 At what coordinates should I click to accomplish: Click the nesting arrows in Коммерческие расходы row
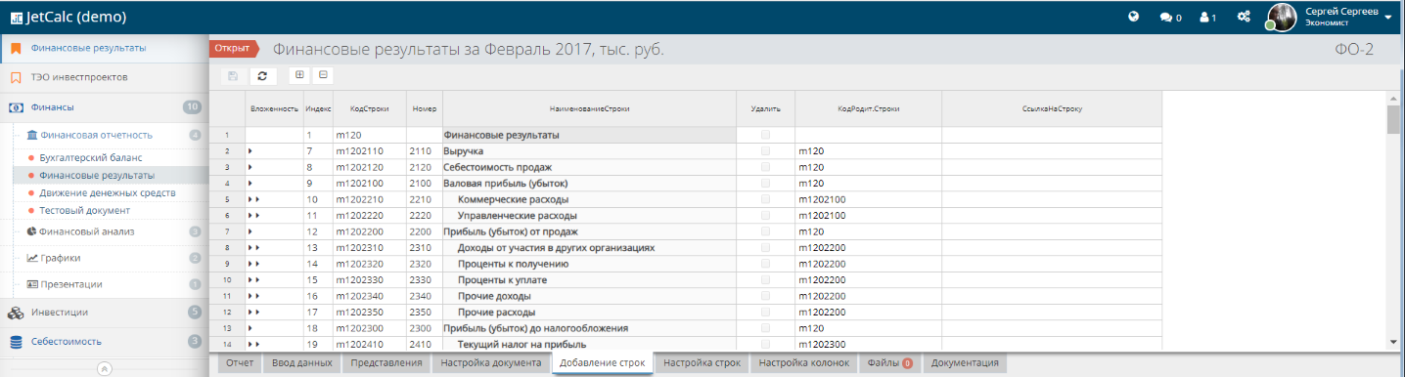pos(254,199)
